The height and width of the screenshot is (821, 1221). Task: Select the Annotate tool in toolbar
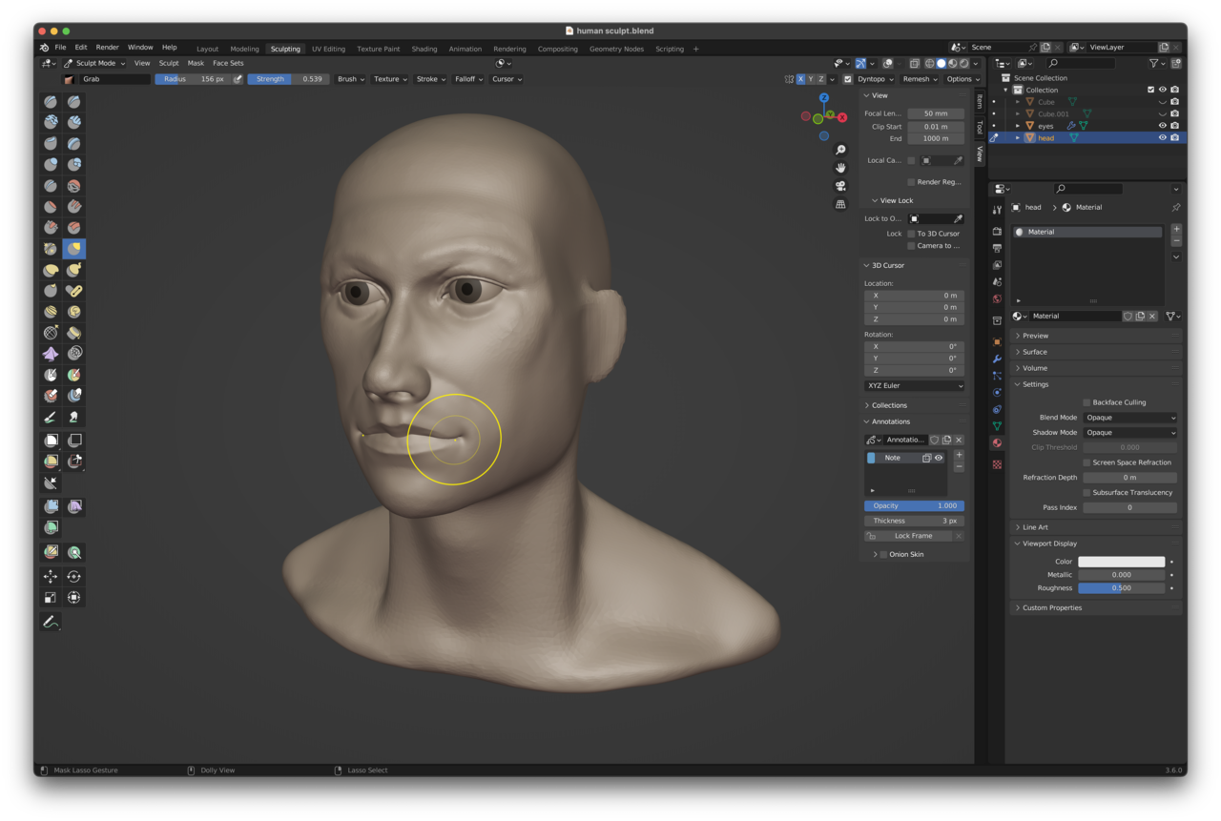[x=51, y=622]
